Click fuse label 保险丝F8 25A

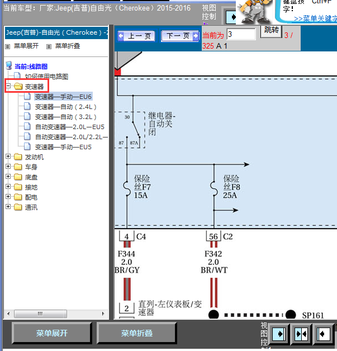click(231, 187)
